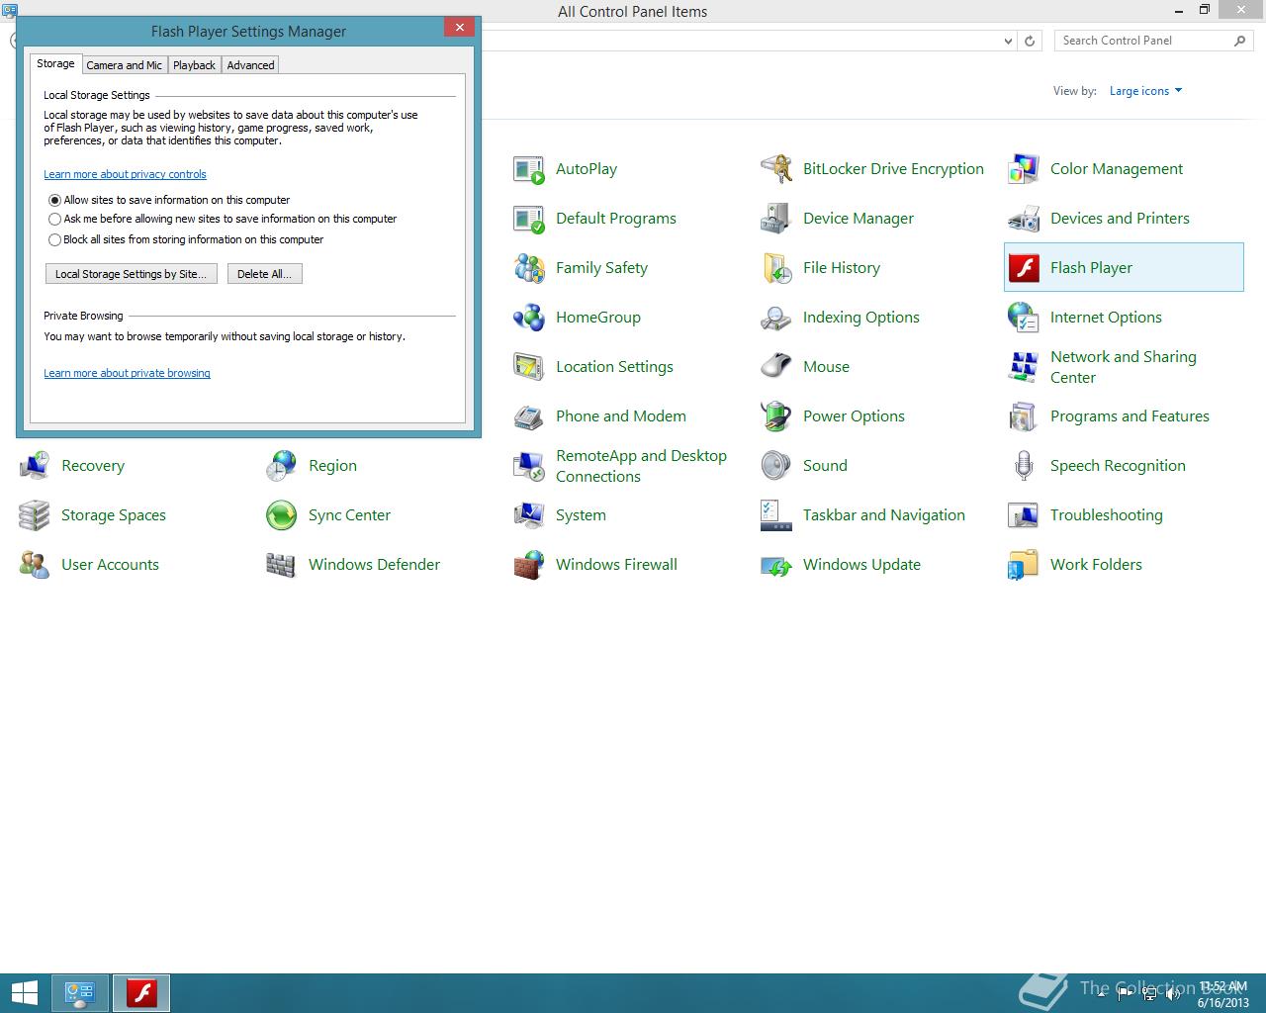Open the Flash Player red icon
The height and width of the screenshot is (1013, 1266).
[1024, 268]
